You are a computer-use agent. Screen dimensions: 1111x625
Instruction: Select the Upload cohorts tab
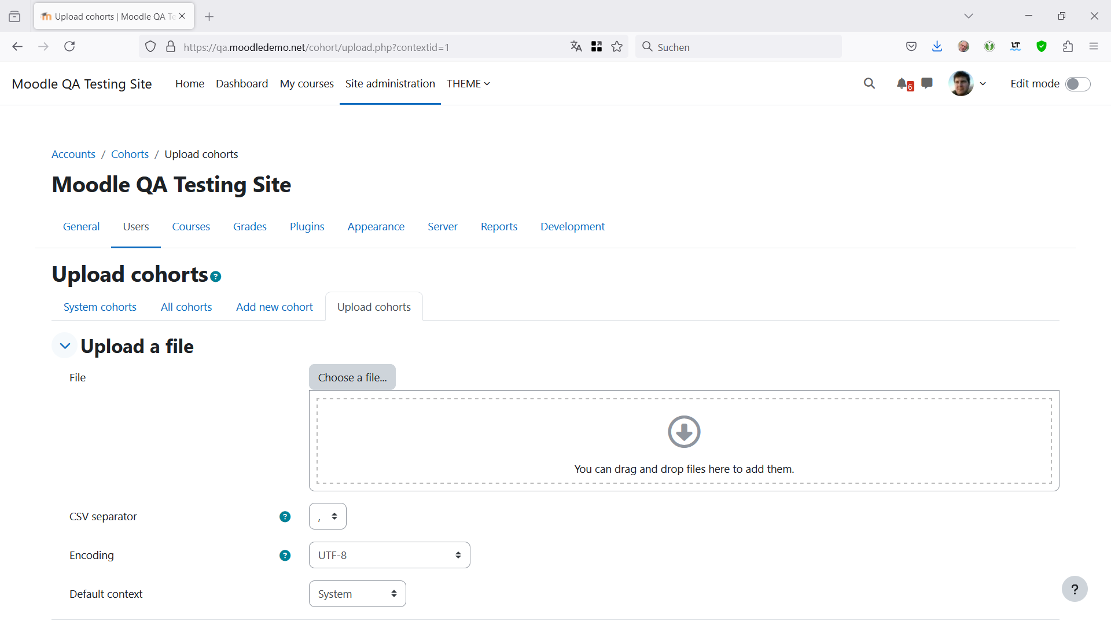pos(374,307)
